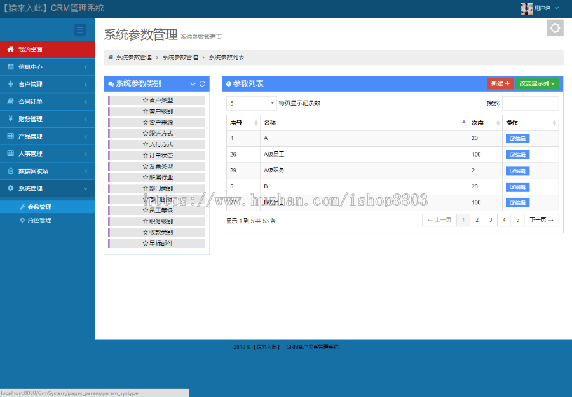572x397 pixels.
Task: Open the records-per-page dropdown
Action: click(251, 103)
